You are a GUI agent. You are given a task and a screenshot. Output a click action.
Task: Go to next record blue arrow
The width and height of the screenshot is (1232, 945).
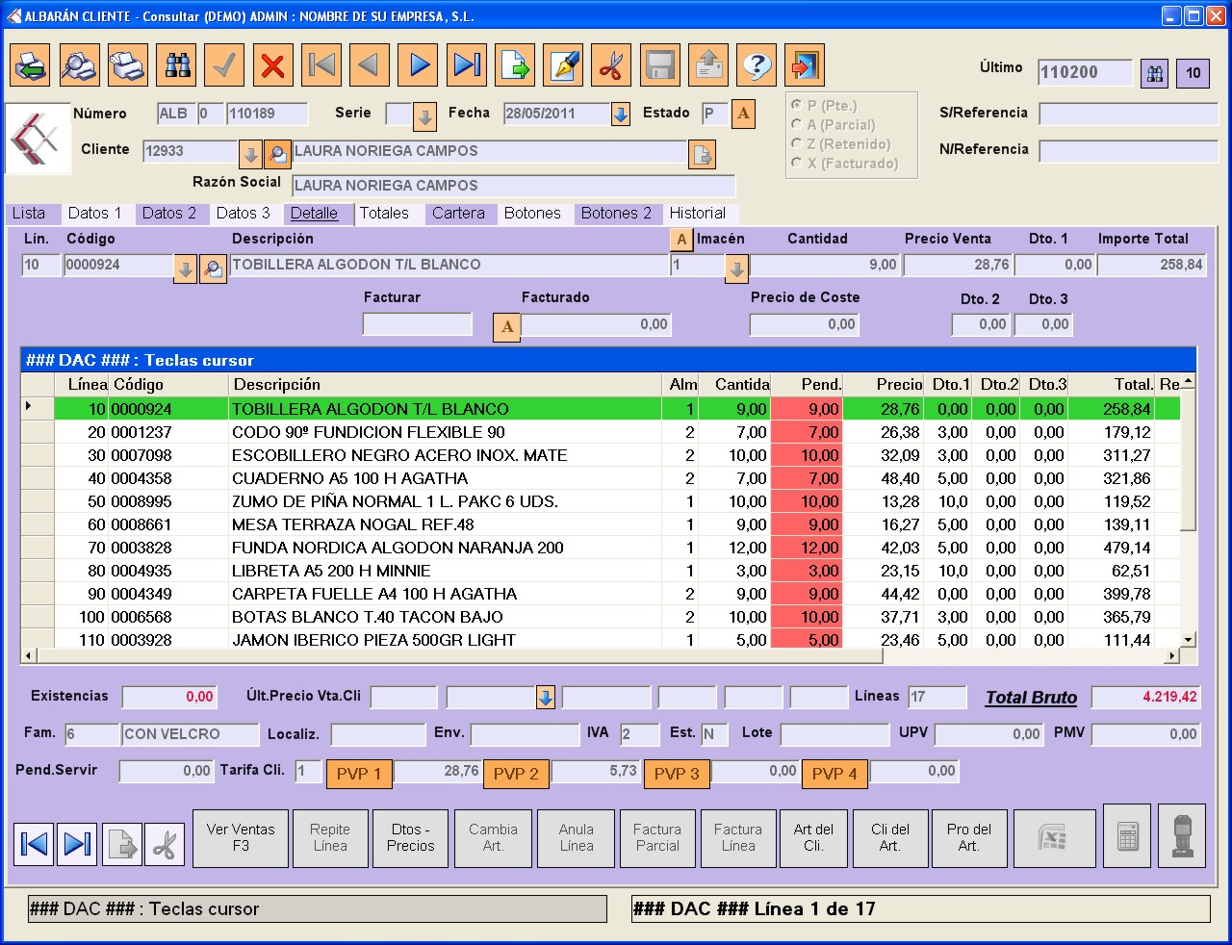(418, 65)
